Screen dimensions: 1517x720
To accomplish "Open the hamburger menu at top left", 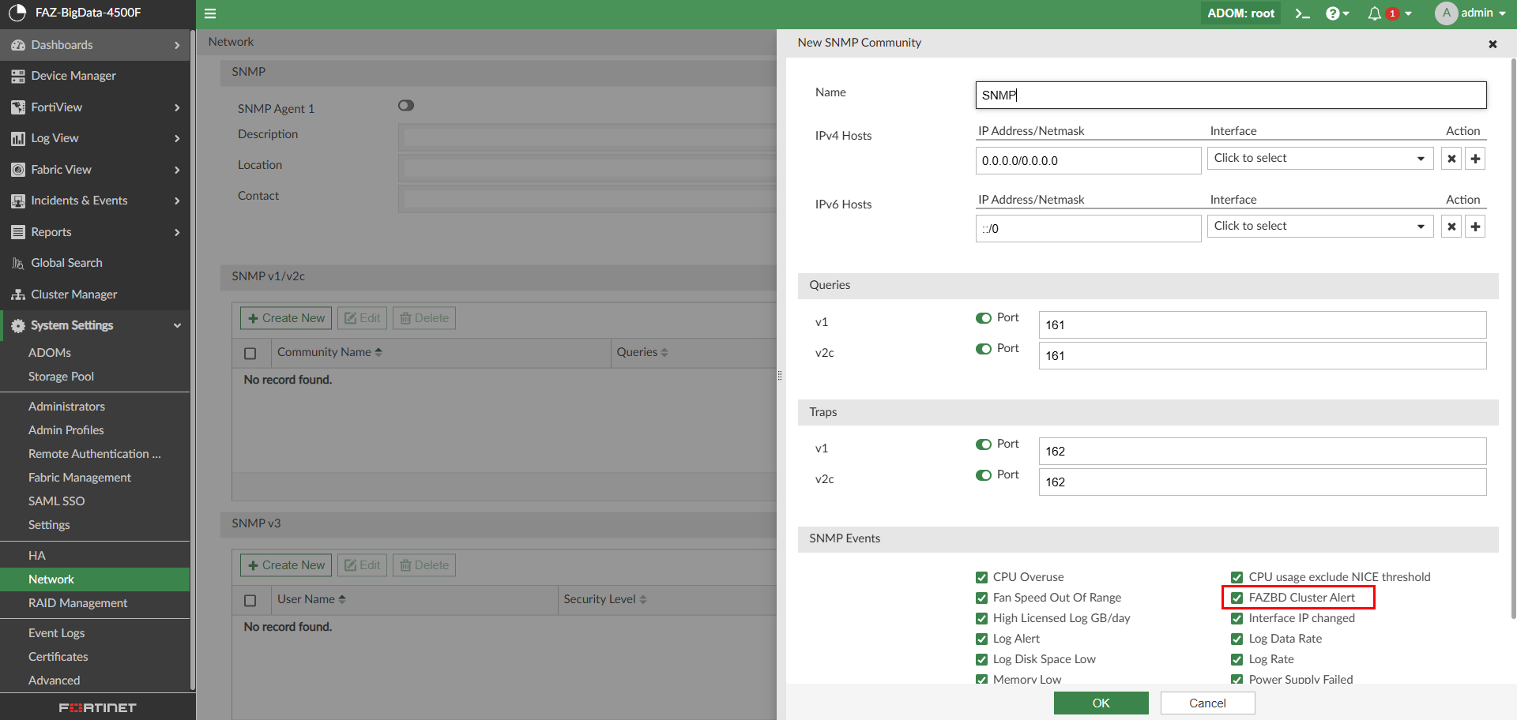I will (210, 13).
